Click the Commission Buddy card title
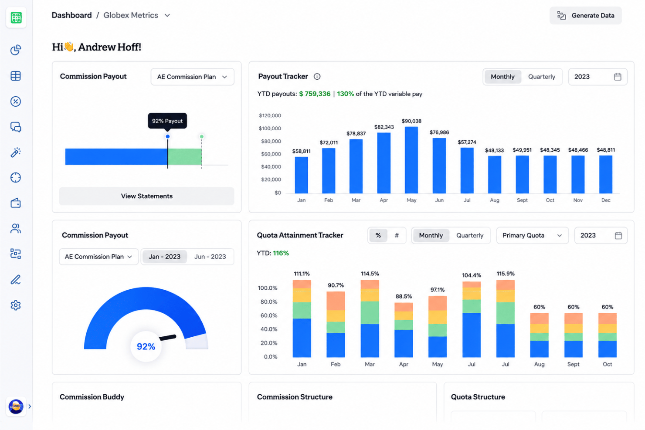Image resolution: width=645 pixels, height=430 pixels. click(x=92, y=397)
